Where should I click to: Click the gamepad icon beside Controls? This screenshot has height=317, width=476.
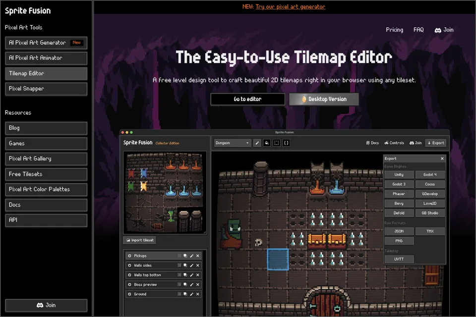point(386,143)
